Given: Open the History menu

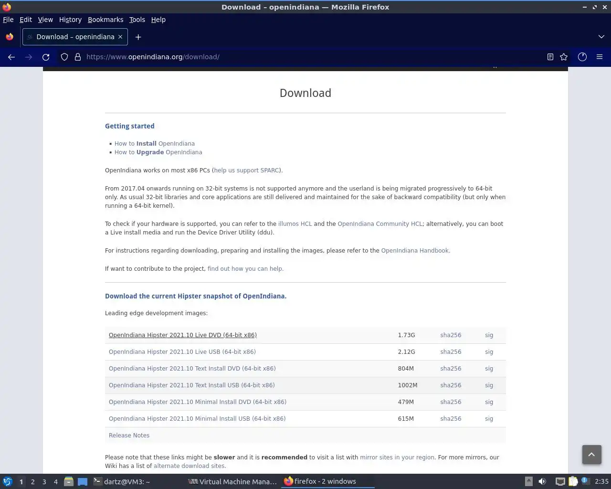Looking at the screenshot, I should pyautogui.click(x=70, y=20).
